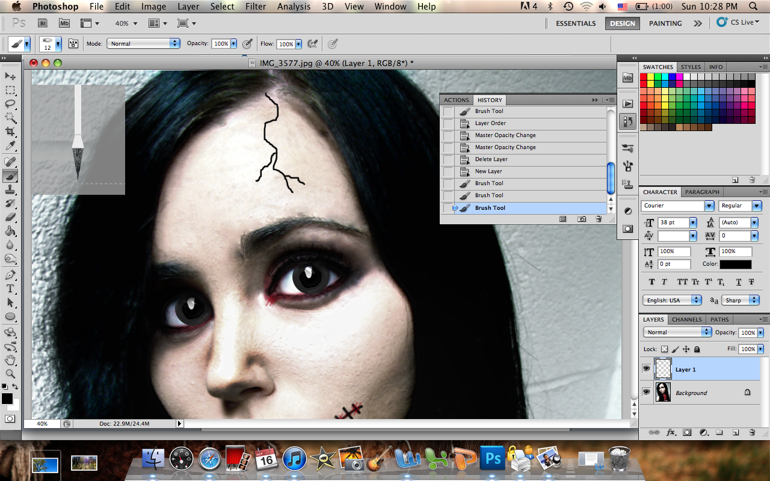Select the Hand tool

point(10,360)
